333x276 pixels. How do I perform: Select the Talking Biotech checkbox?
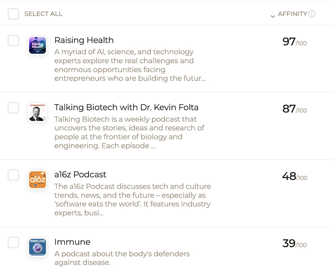coord(13,108)
